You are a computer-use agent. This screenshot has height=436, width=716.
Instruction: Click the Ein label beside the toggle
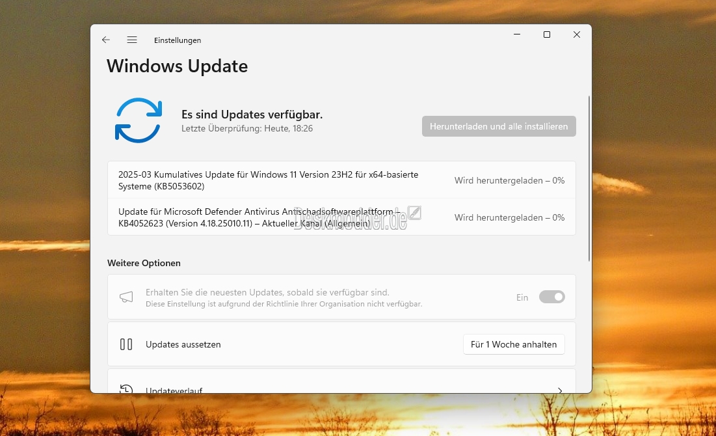pyautogui.click(x=522, y=297)
